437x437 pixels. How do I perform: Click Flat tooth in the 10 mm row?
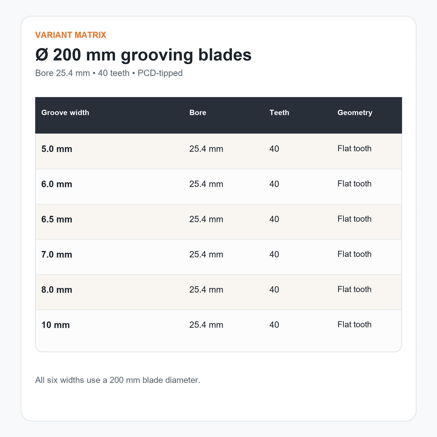[x=354, y=324]
